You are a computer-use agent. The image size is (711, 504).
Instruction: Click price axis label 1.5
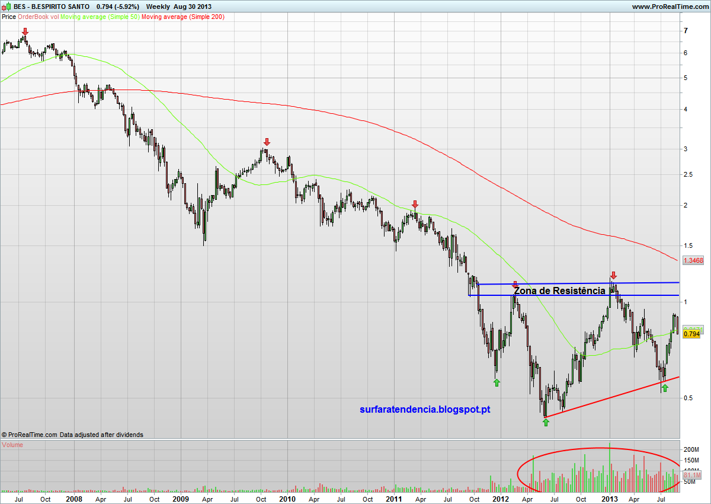click(x=688, y=245)
